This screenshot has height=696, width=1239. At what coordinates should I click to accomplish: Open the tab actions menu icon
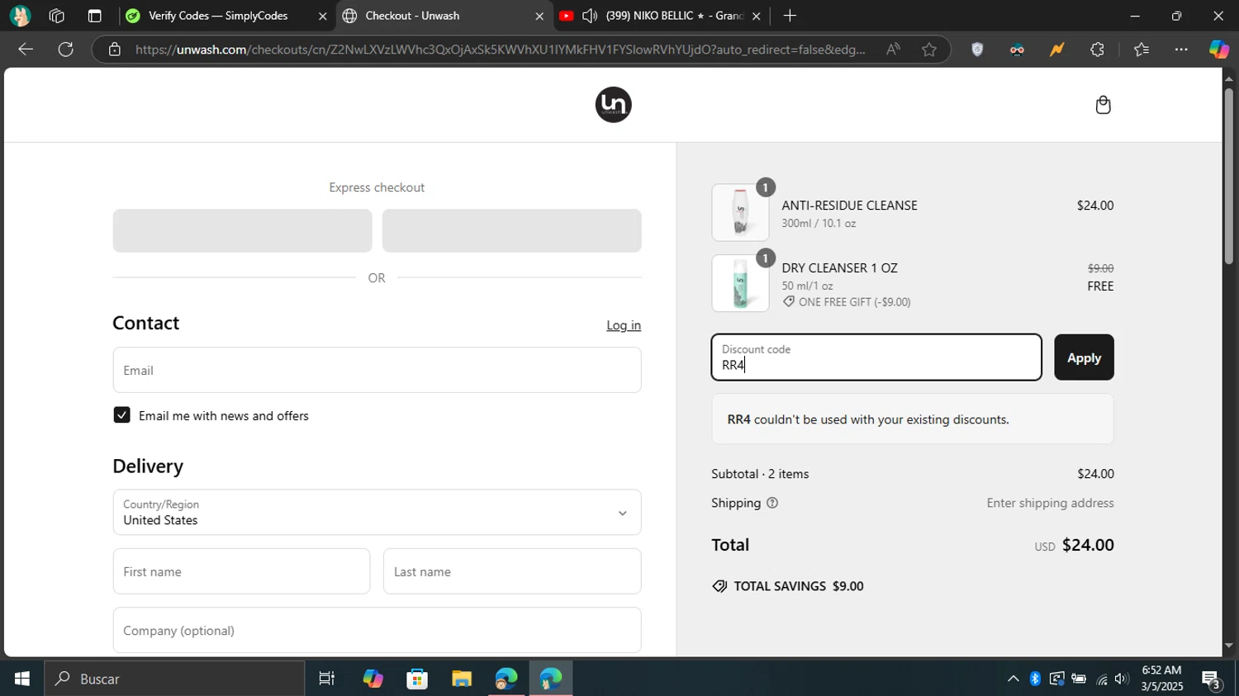tap(94, 16)
